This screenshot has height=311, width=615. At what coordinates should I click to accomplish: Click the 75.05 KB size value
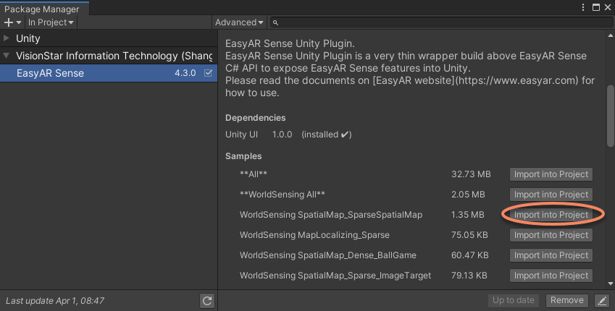[469, 235]
